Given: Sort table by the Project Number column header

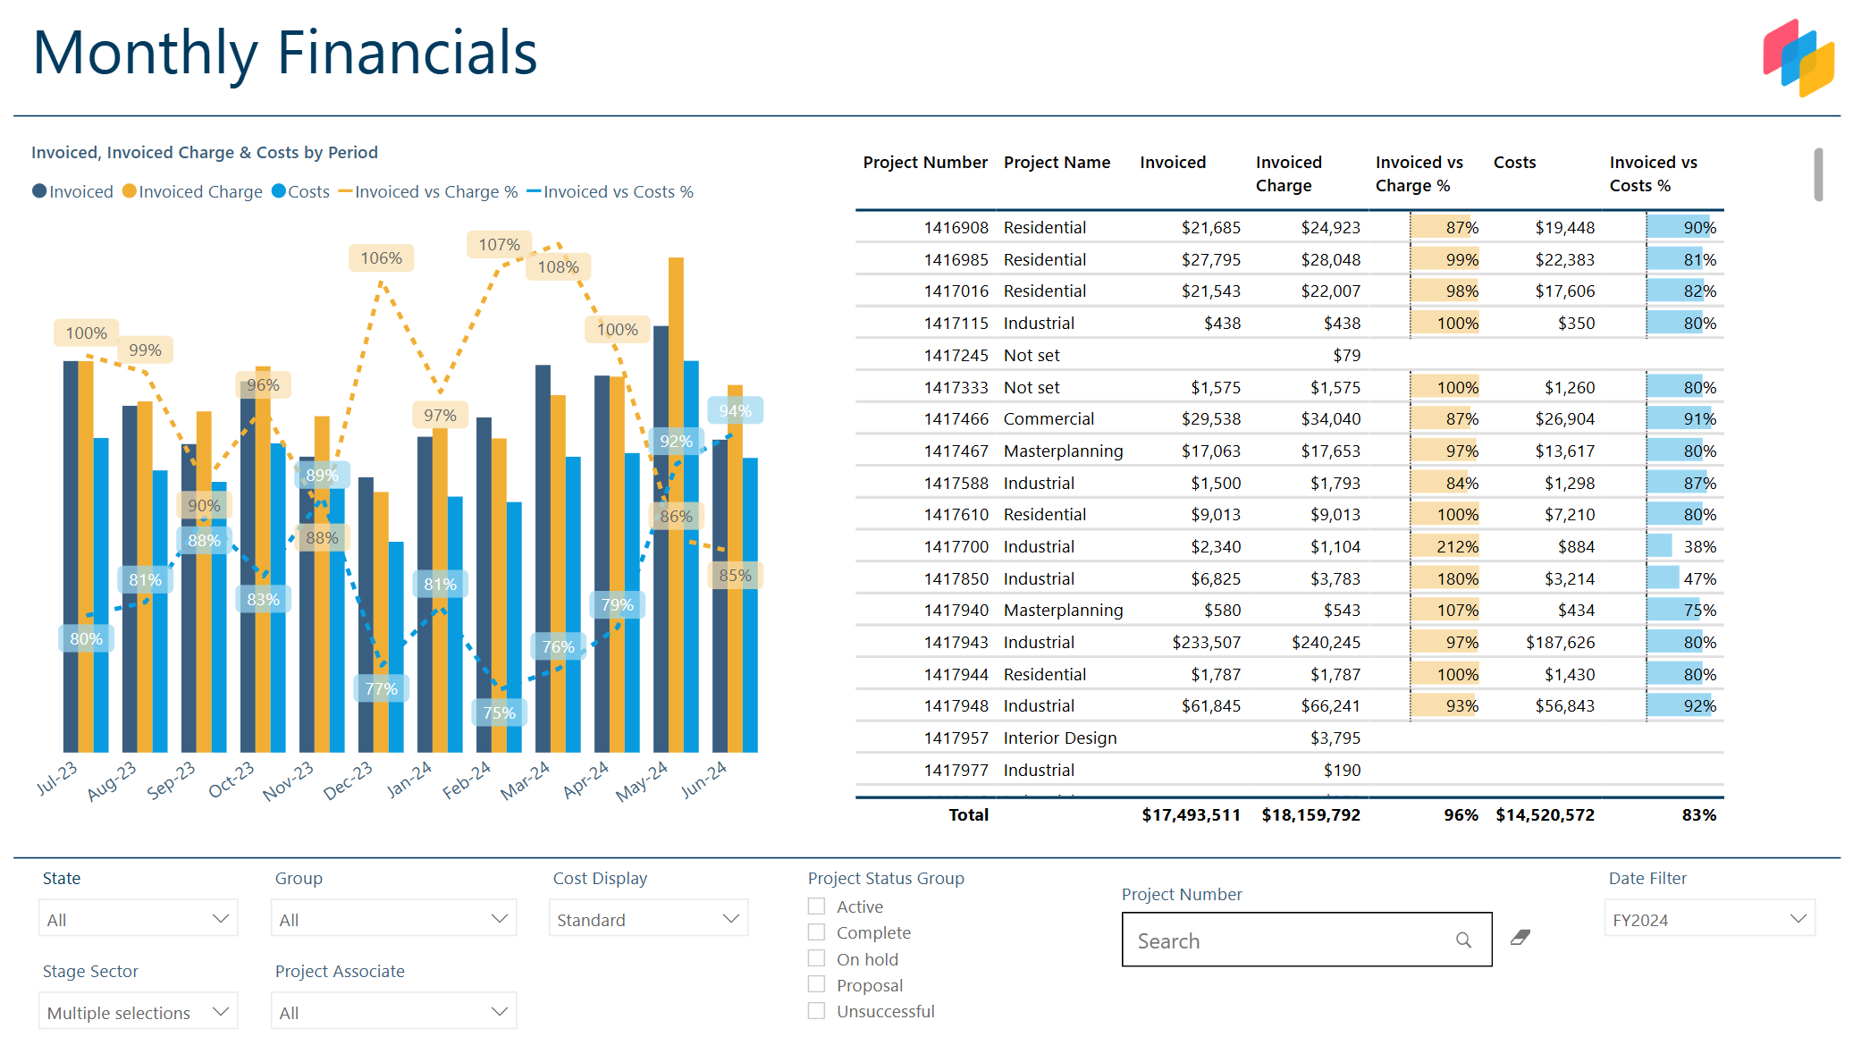Looking at the screenshot, I should click(925, 163).
